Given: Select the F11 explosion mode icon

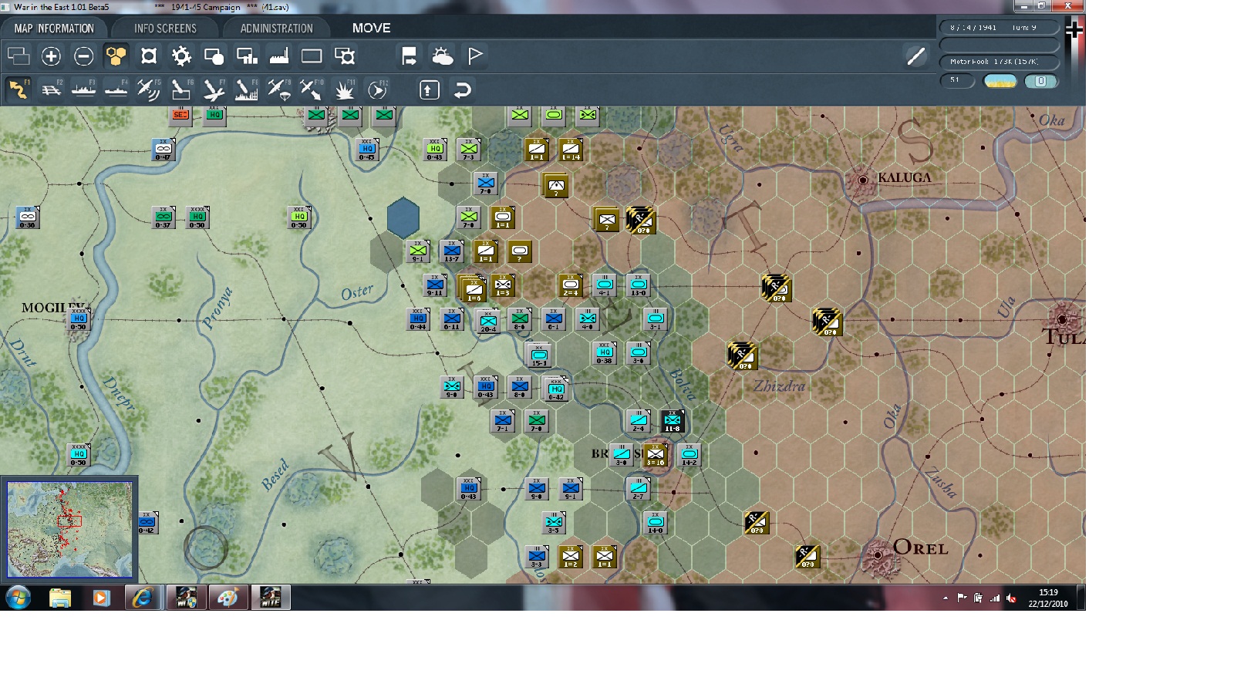Looking at the screenshot, I should click(345, 89).
